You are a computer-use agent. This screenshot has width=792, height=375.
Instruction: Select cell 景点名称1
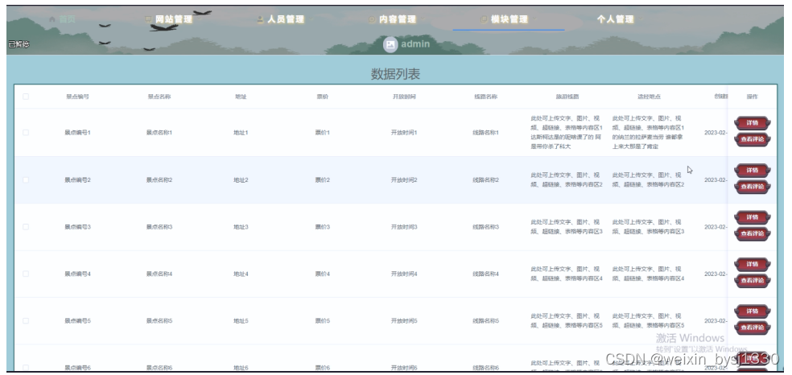[159, 133]
